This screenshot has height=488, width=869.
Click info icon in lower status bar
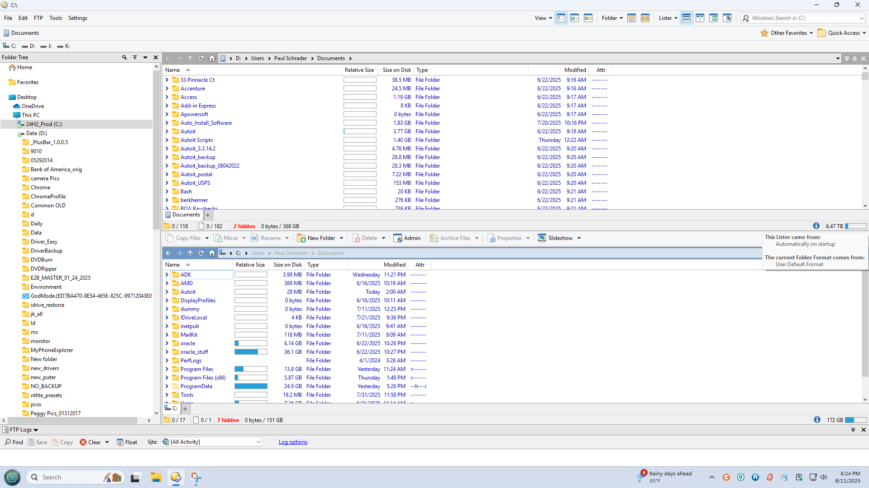(817, 420)
